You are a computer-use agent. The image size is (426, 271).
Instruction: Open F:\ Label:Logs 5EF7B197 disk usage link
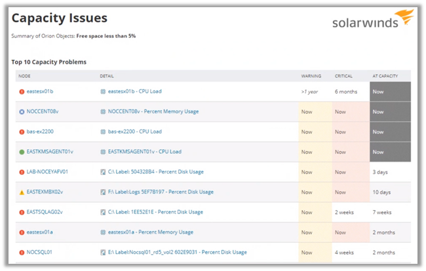(x=161, y=192)
